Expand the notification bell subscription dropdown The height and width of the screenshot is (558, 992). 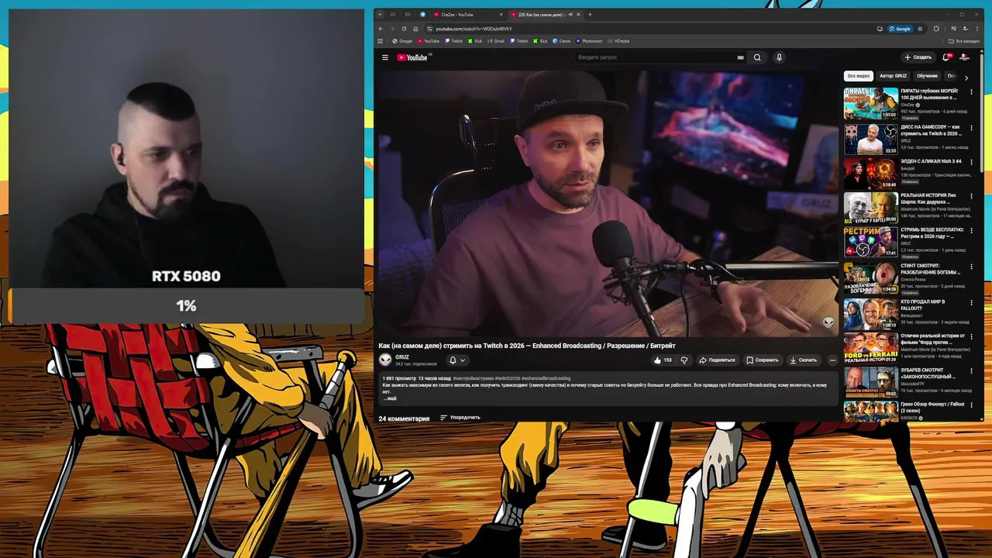[457, 360]
